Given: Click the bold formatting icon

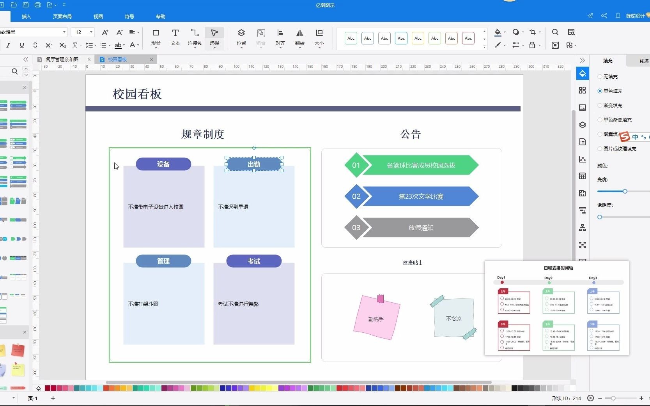Looking at the screenshot, I should click(0, 45).
